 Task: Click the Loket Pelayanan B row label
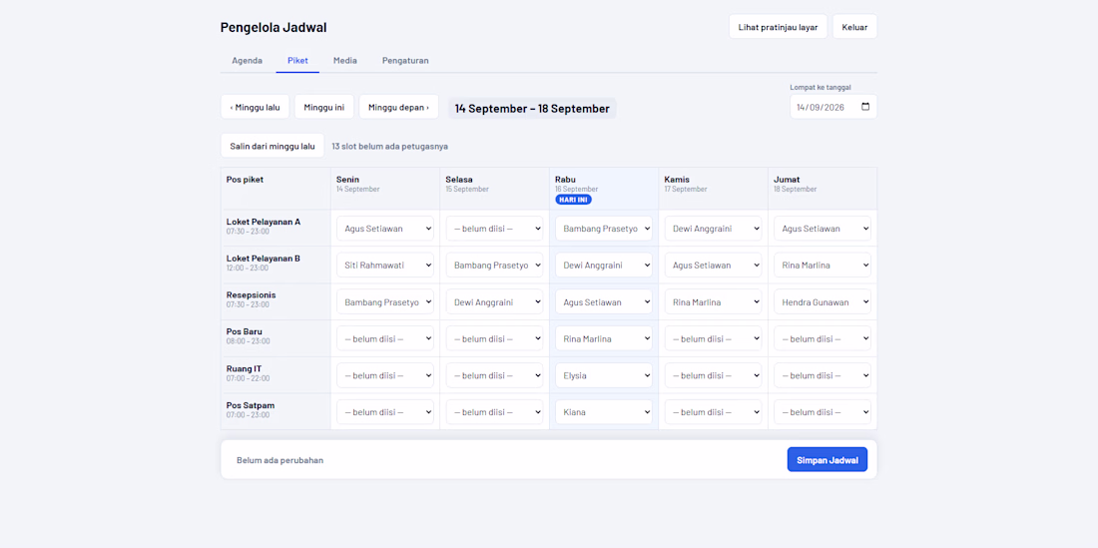(x=264, y=259)
